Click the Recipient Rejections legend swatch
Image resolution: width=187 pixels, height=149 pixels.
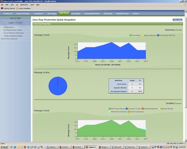click(x=143, y=109)
